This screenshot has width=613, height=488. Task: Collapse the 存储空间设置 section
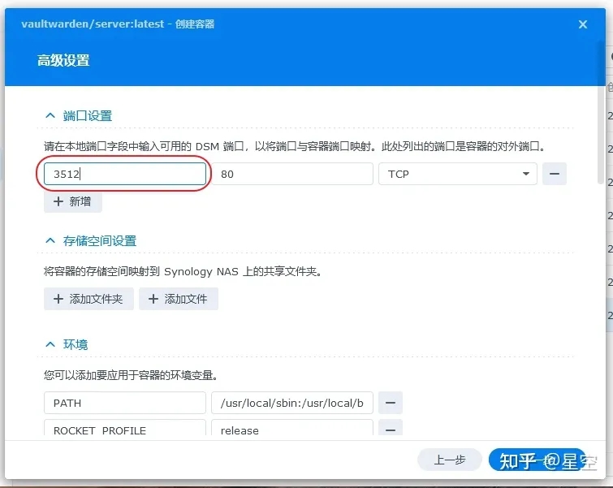tap(50, 241)
